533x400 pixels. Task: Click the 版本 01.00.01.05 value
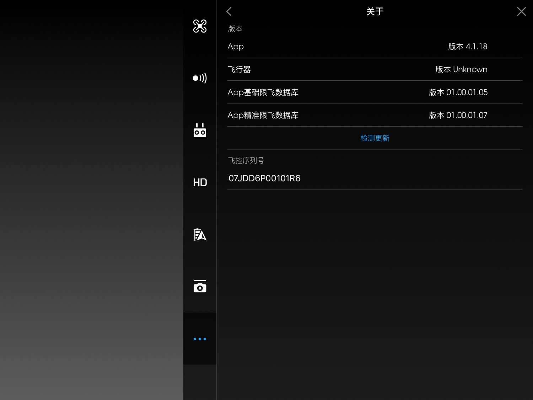pyautogui.click(x=458, y=92)
